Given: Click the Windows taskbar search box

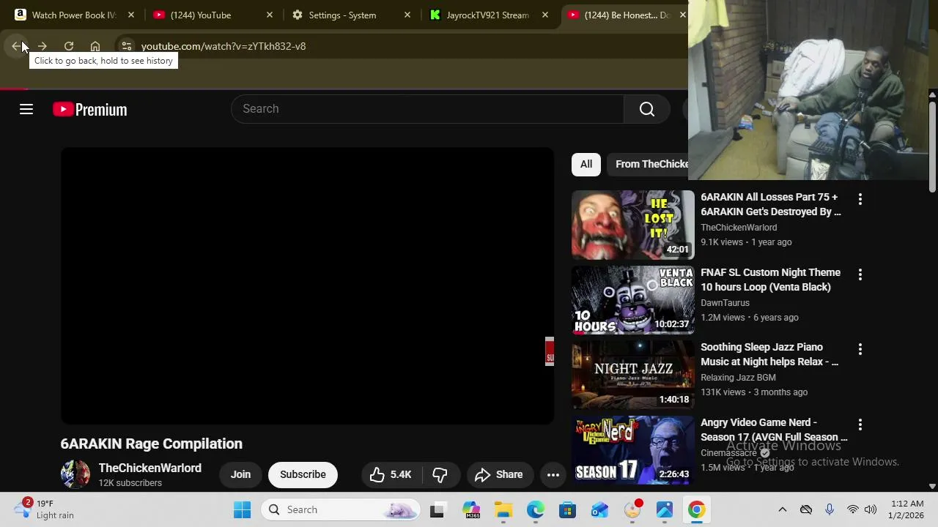Looking at the screenshot, I should click(x=341, y=509).
